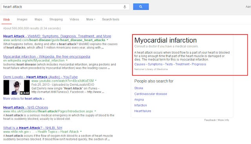Click Symptoms link in knowledge panel
The image size is (251, 144).
[x=155, y=64]
